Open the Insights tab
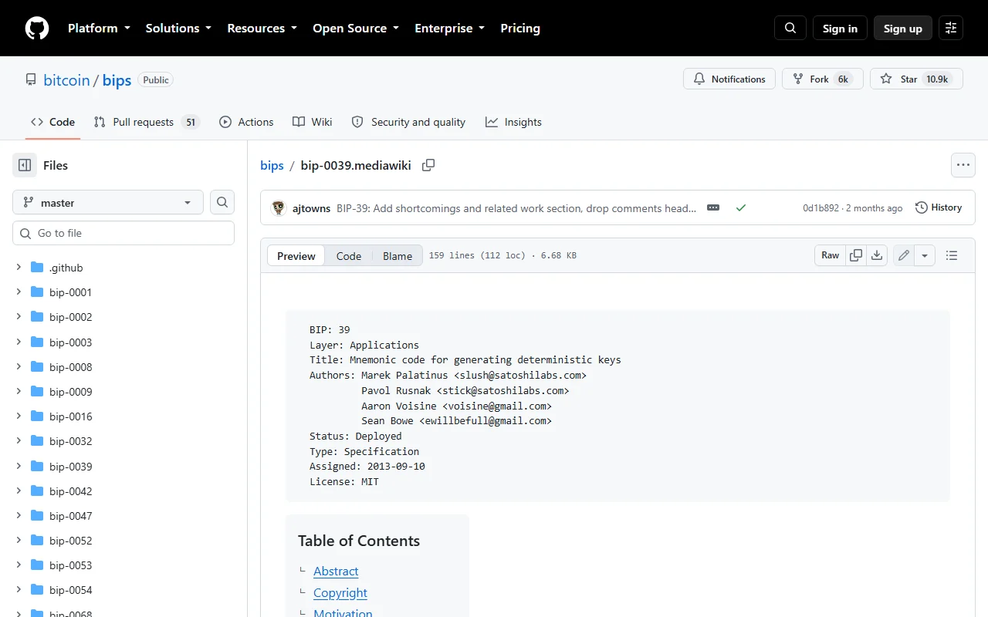Viewport: 988px width, 617px height. coord(513,122)
